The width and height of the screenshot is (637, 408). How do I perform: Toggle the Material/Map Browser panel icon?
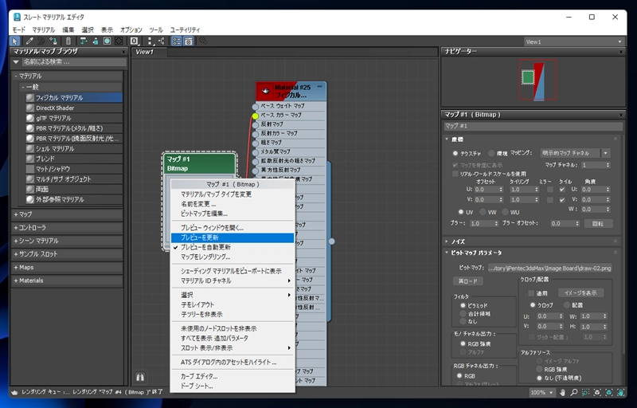point(176,41)
